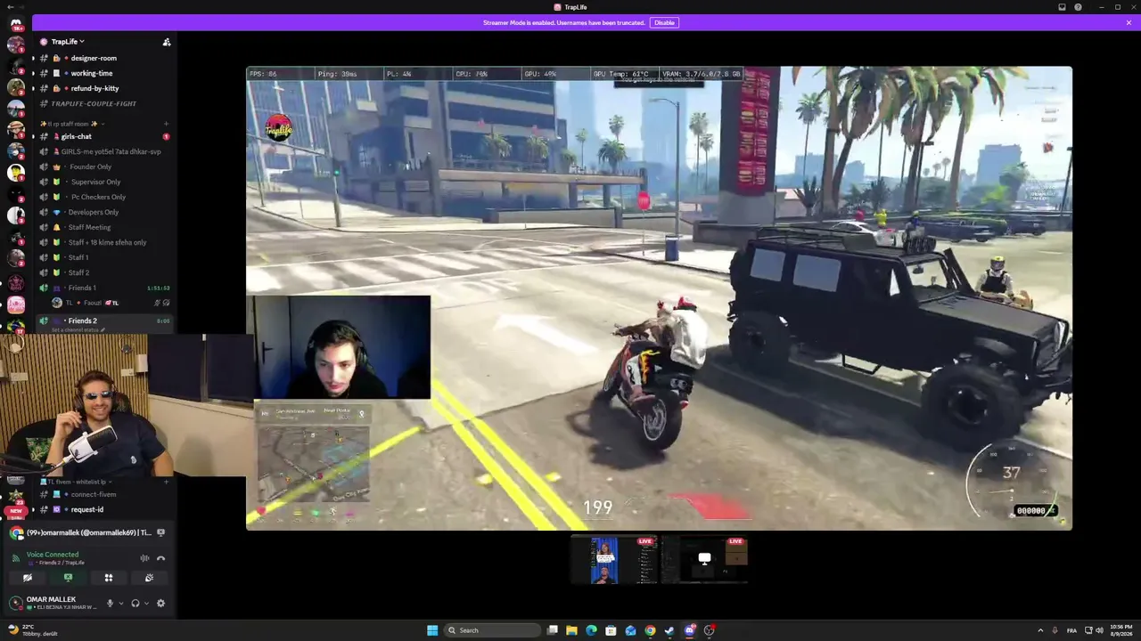Select the Friends 2 voice channel
Viewport: 1141px width, 641px height.
103,320
